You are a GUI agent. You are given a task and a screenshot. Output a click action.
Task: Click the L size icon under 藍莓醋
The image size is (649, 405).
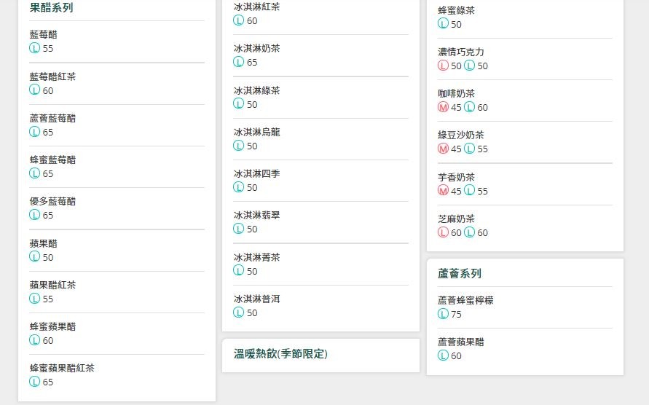pyautogui.click(x=34, y=48)
